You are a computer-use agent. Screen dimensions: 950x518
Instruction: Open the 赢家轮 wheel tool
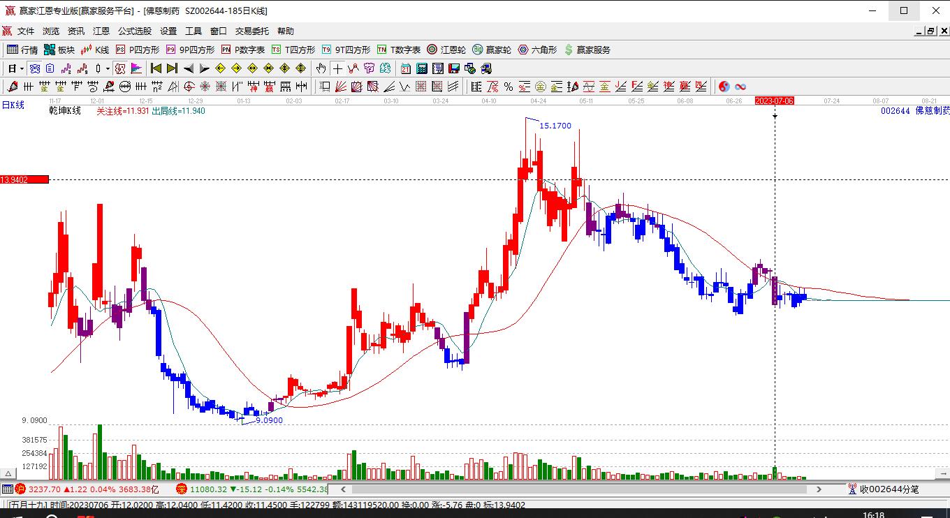(x=492, y=50)
